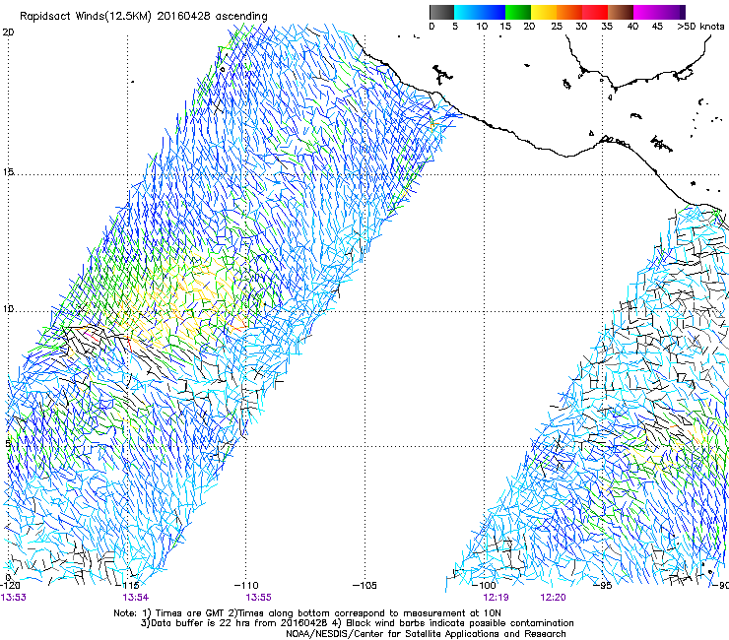Click the NOAA/NESDIS Center for Satellite Applications credit
The height and width of the screenshot is (640, 729).
(x=426, y=634)
